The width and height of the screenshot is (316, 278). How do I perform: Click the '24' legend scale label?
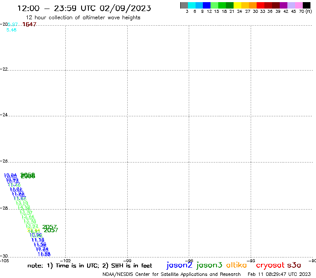[x=240, y=11]
